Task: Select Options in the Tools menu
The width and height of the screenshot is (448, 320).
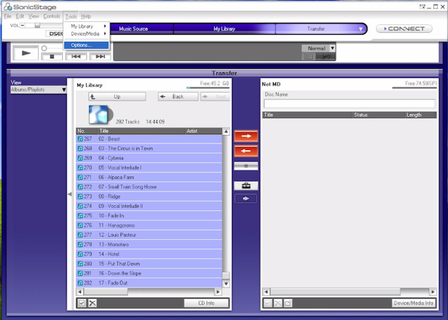Action: 82,45
